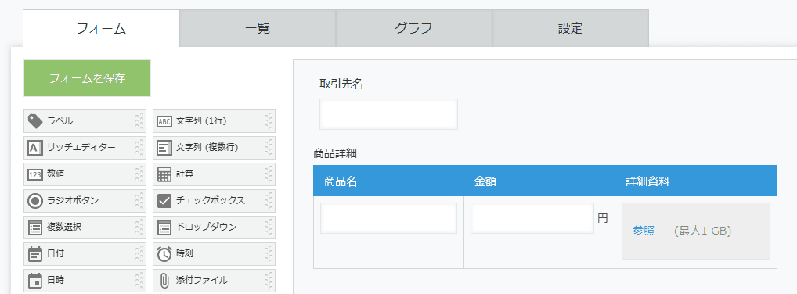The height and width of the screenshot is (294, 797).
Task: Click the 金額 amount input field
Action: pos(532,218)
